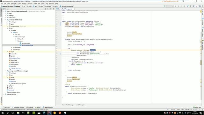Close the ServiceTextMessage.java editor tab
Image resolution: width=204 pixels, height=115 pixels.
point(73,9)
